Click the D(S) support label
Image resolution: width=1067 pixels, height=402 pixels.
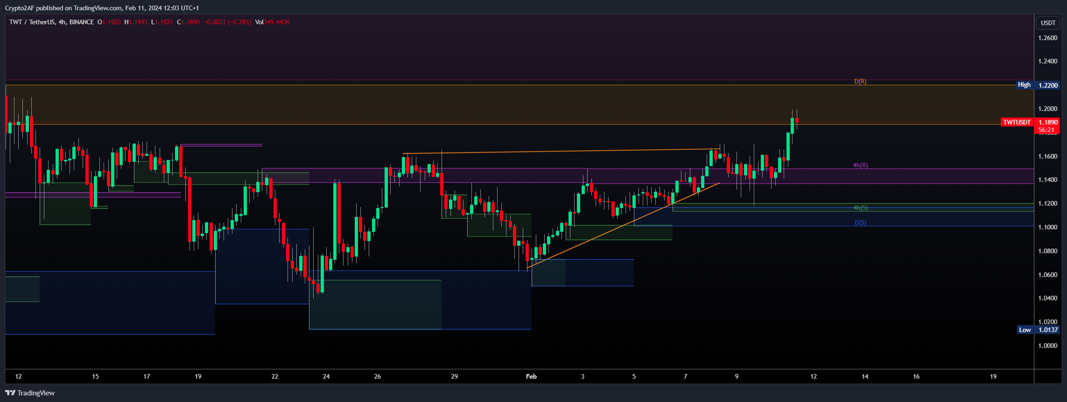pyautogui.click(x=860, y=222)
